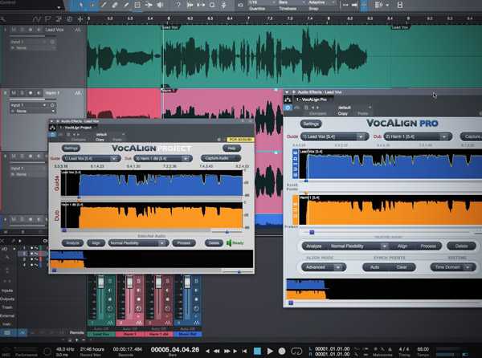Mute the Harm 1 track
The width and height of the screenshot is (482, 358).
(14, 93)
